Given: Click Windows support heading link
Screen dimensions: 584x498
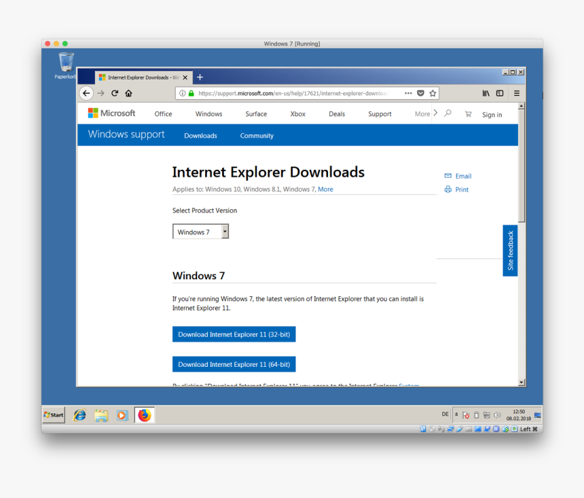Looking at the screenshot, I should (x=126, y=135).
